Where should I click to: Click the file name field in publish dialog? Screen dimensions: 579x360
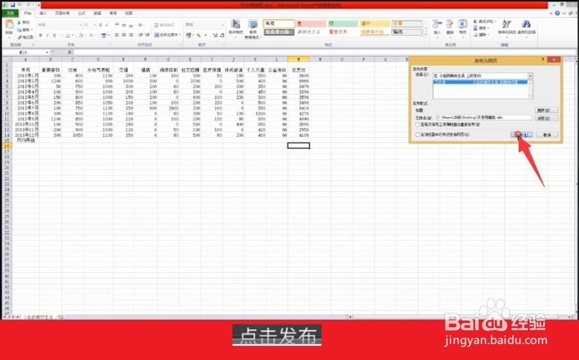pyautogui.click(x=484, y=117)
